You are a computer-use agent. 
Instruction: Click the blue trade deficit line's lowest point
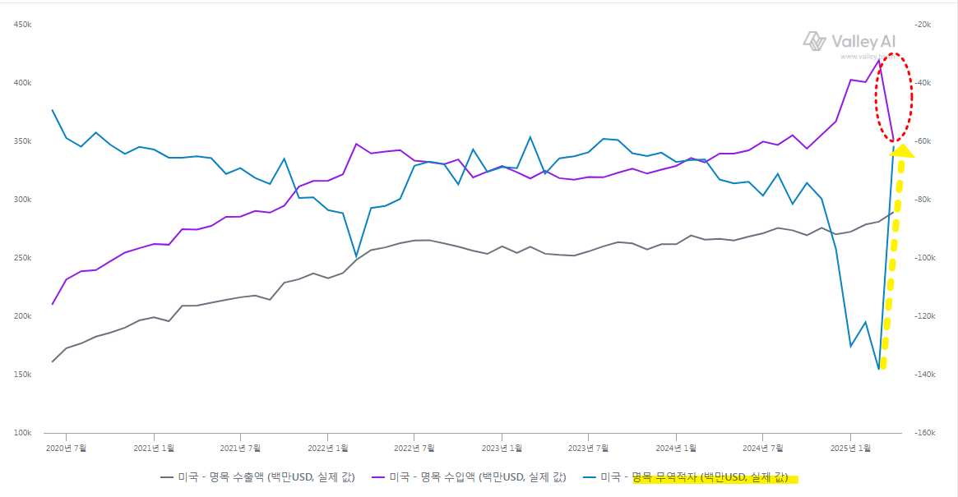(879, 369)
